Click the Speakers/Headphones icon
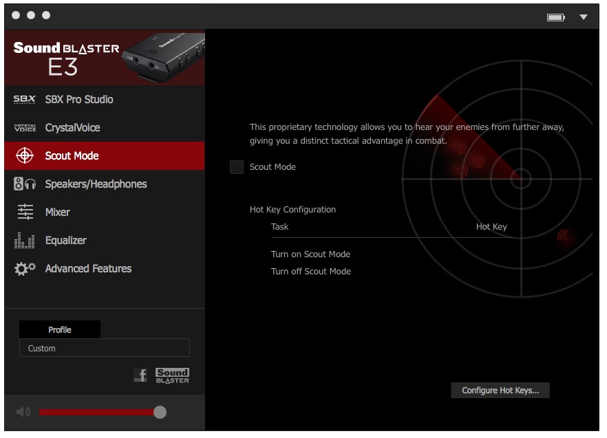The width and height of the screenshot is (607, 438). pyautogui.click(x=25, y=184)
